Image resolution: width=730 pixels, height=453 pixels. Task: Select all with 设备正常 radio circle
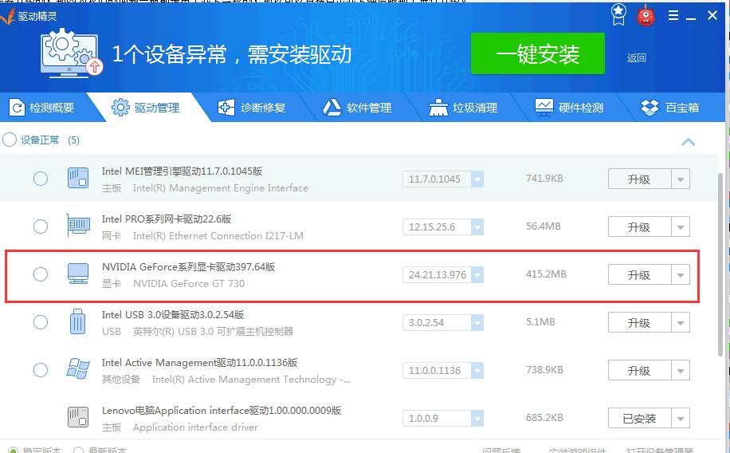(x=10, y=140)
